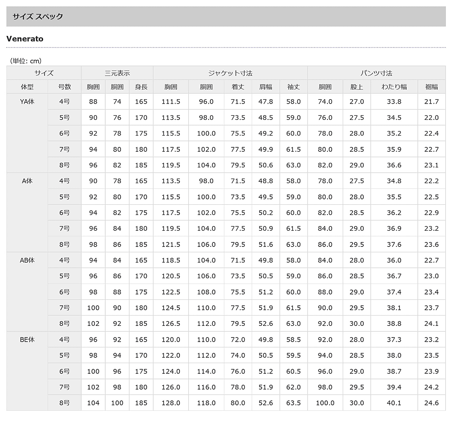452x430 pixels.
Task: Select the 126.5 jacket chest cell
Action: [170, 324]
